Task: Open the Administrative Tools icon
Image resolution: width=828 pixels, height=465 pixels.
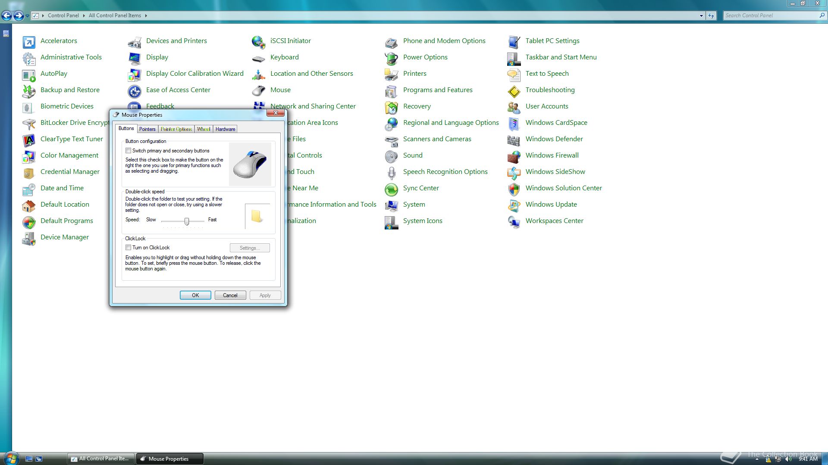Action: coord(29,58)
